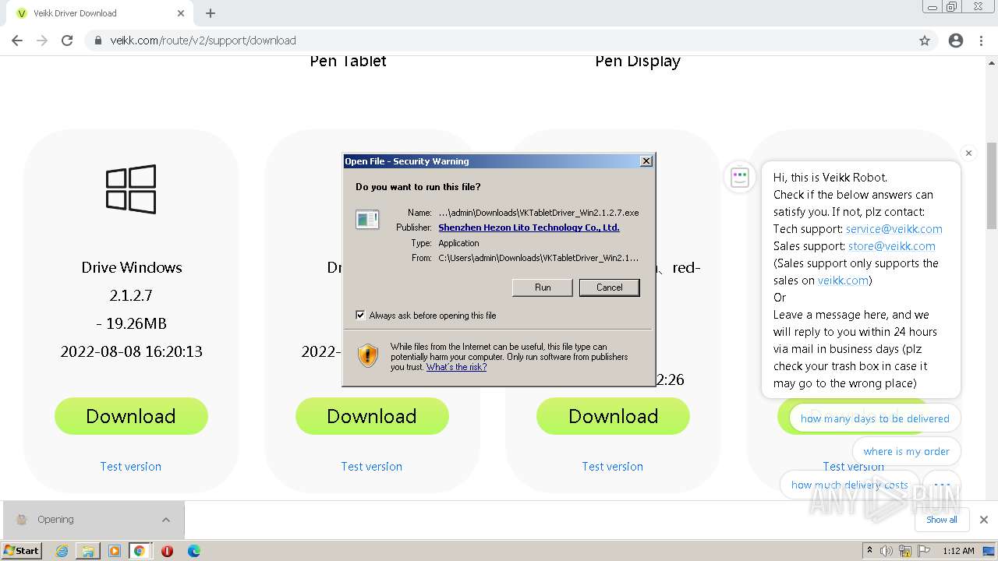Close the Open File Security Warning dialog
Image resolution: width=998 pixels, height=561 pixels.
coord(646,161)
